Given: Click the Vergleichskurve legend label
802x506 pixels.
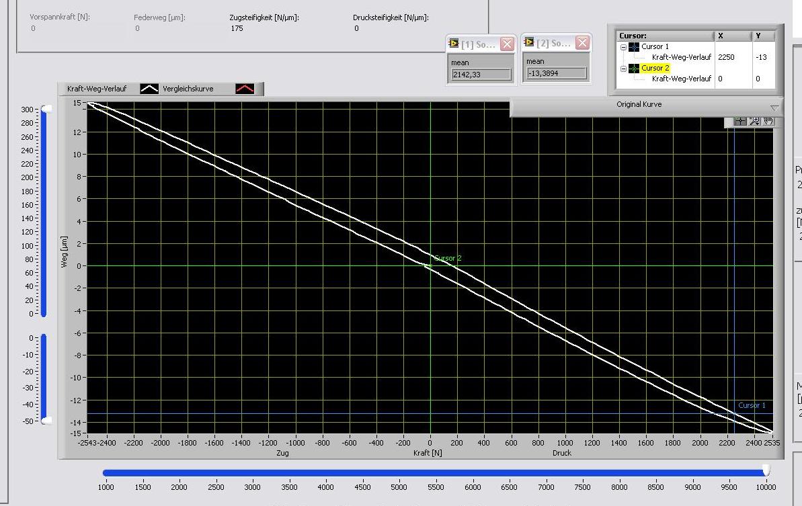Looking at the screenshot, I should pyautogui.click(x=188, y=89).
